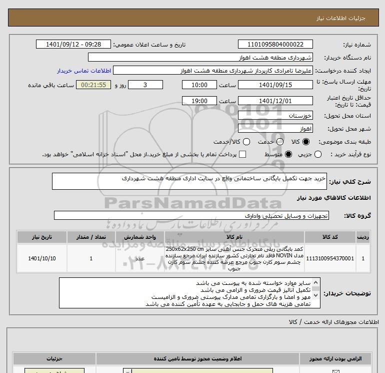Click the buyer organization name field
Screen dimensions: 385x373
[200, 58]
